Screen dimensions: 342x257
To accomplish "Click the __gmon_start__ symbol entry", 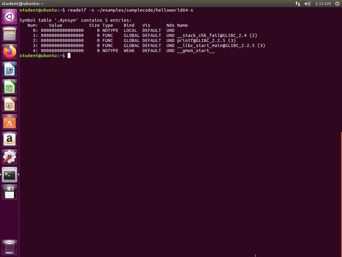I will click(196, 51).
